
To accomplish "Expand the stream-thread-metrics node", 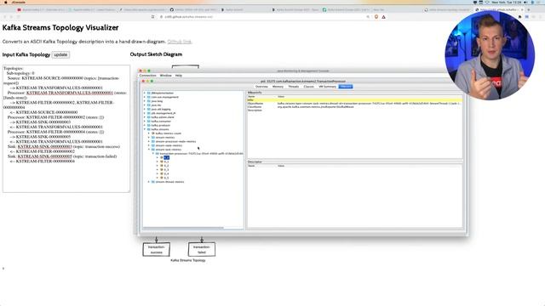I will [x=149, y=182].
